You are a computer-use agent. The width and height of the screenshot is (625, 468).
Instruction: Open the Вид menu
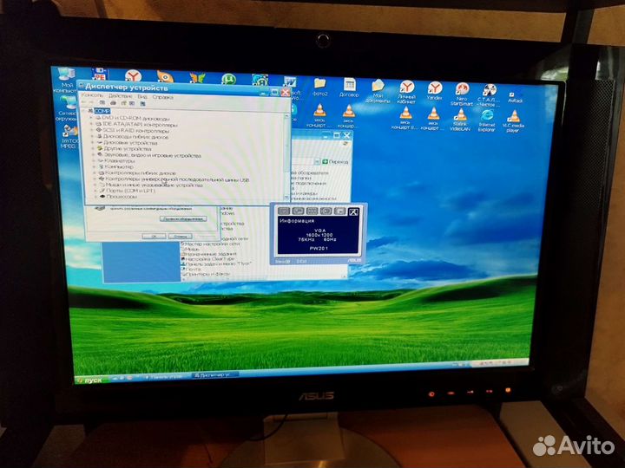click(x=142, y=96)
